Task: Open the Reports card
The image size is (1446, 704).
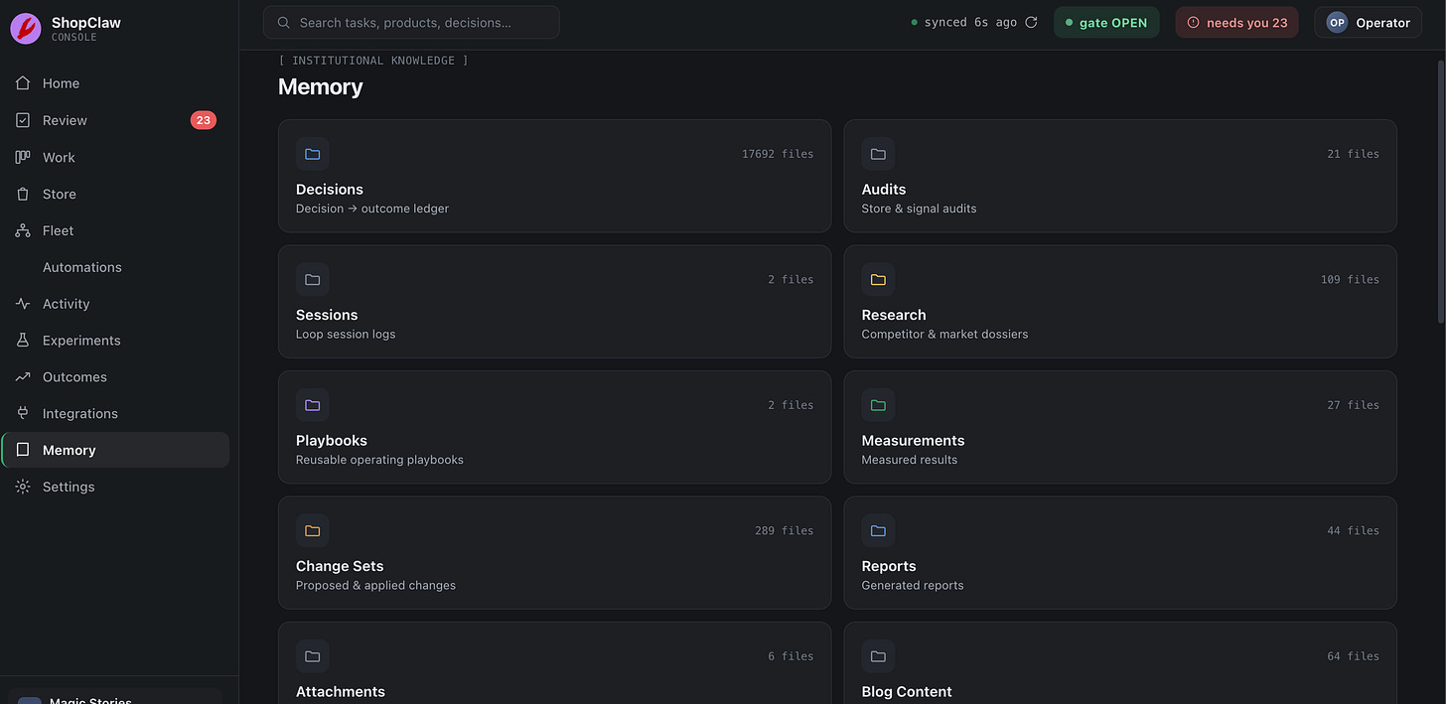Action: [1120, 553]
